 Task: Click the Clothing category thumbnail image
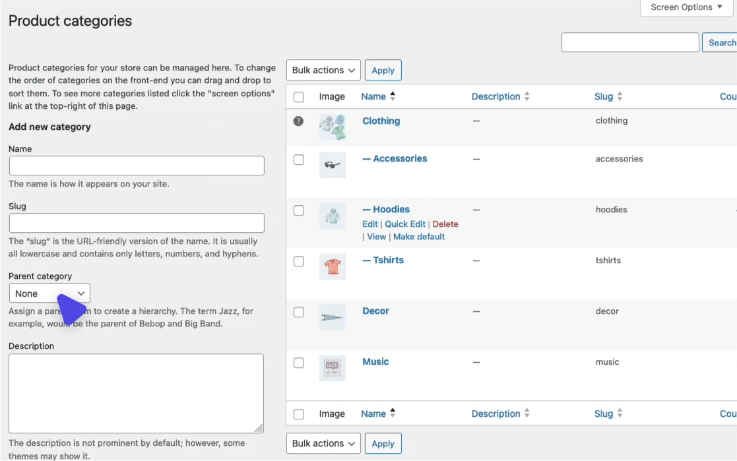pyautogui.click(x=332, y=127)
